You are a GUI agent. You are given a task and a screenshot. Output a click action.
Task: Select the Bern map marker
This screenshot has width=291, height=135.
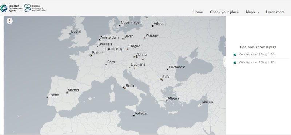[x=106, y=64]
